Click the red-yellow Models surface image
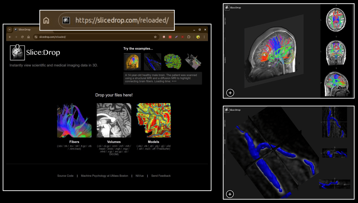The height and width of the screenshot is (203, 358). pyautogui.click(x=153, y=120)
